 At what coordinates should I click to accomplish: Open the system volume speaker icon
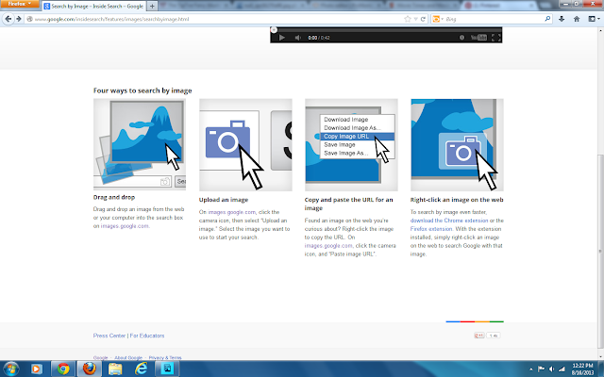(551, 369)
